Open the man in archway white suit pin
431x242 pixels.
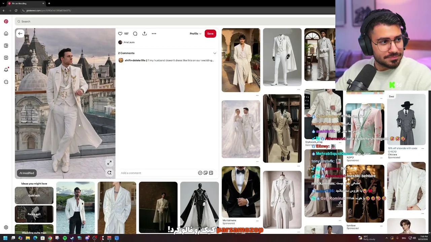pyautogui.click(x=241, y=60)
